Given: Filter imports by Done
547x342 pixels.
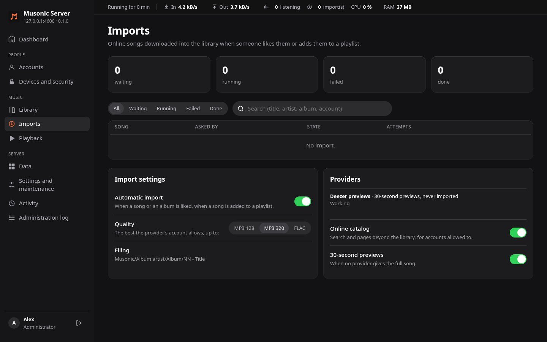Looking at the screenshot, I should click(216, 108).
